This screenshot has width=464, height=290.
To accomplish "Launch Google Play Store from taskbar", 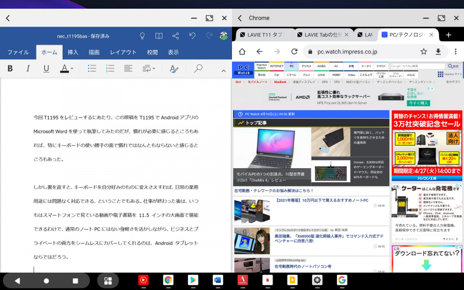I will coord(193,280).
